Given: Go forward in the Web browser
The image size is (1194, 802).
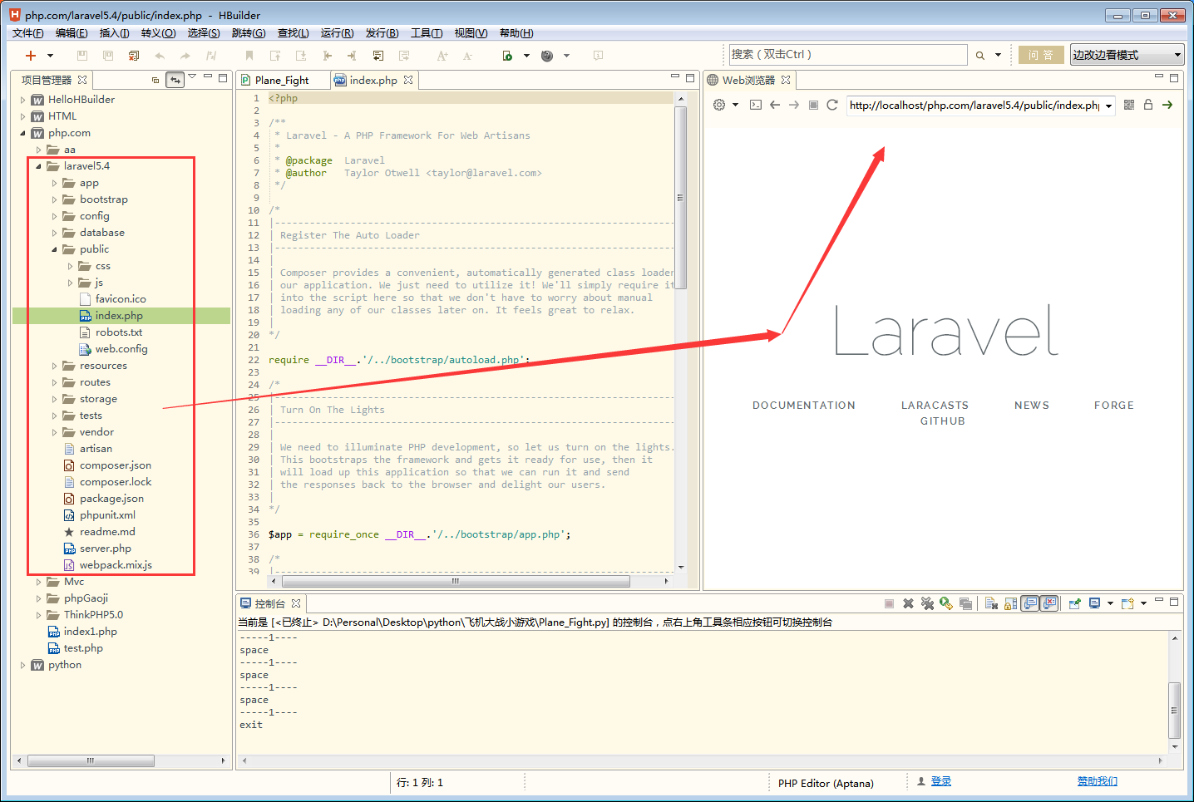Looking at the screenshot, I should click(x=794, y=105).
